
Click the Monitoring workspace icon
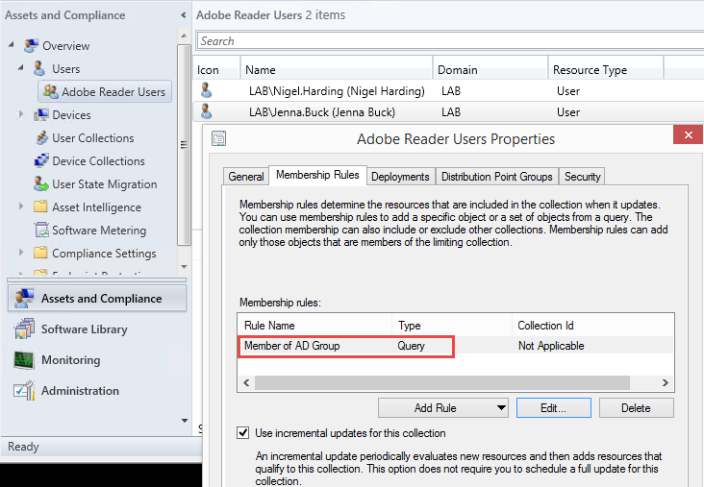[x=24, y=359]
